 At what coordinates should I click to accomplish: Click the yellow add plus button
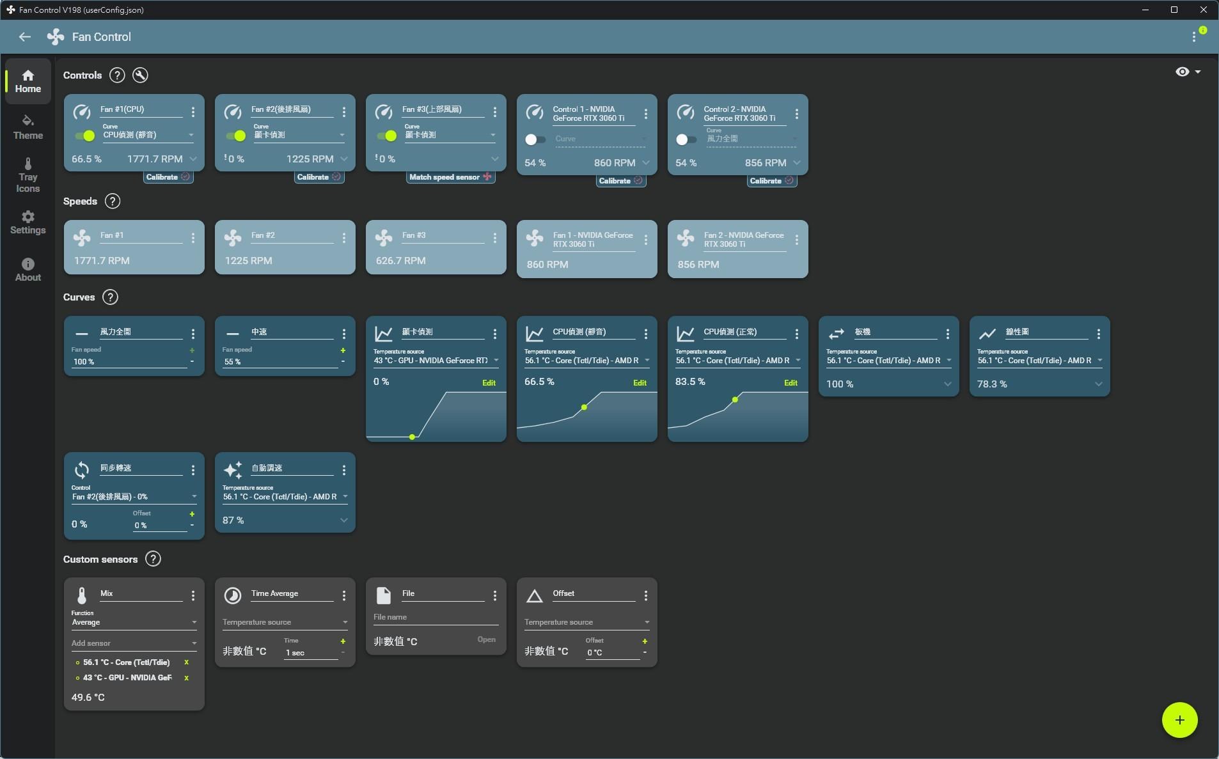point(1179,720)
